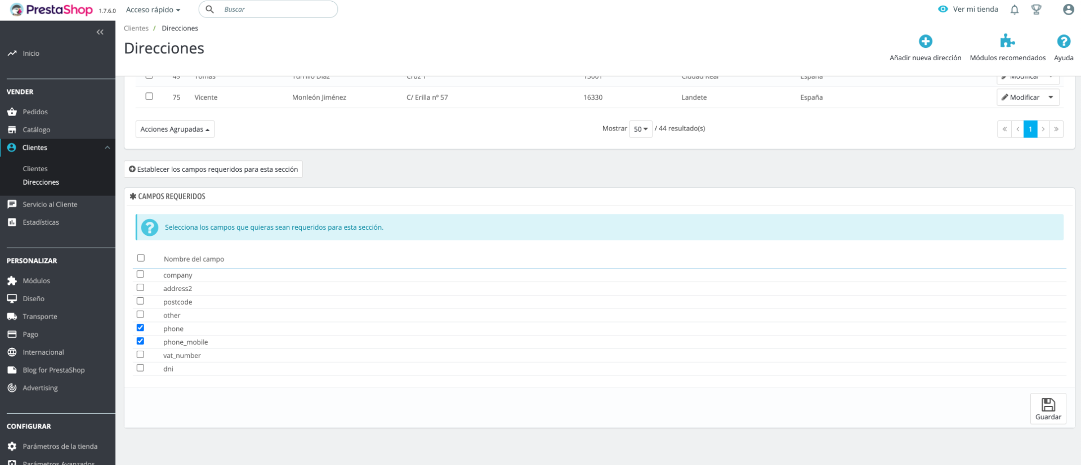Click the Advertising target icon
Image resolution: width=1081 pixels, height=465 pixels.
pyautogui.click(x=12, y=388)
